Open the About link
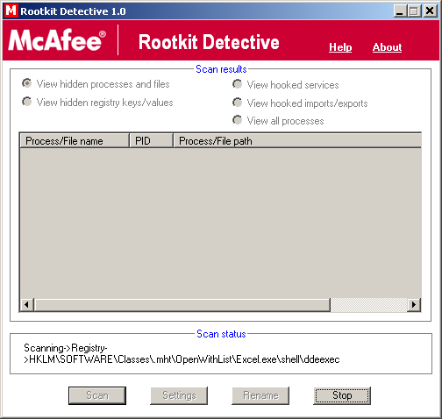The image size is (442, 419). (387, 47)
